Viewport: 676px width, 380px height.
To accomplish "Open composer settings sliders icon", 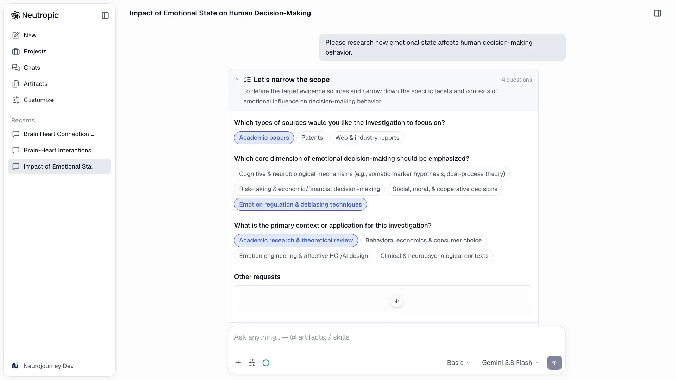I will click(252, 362).
